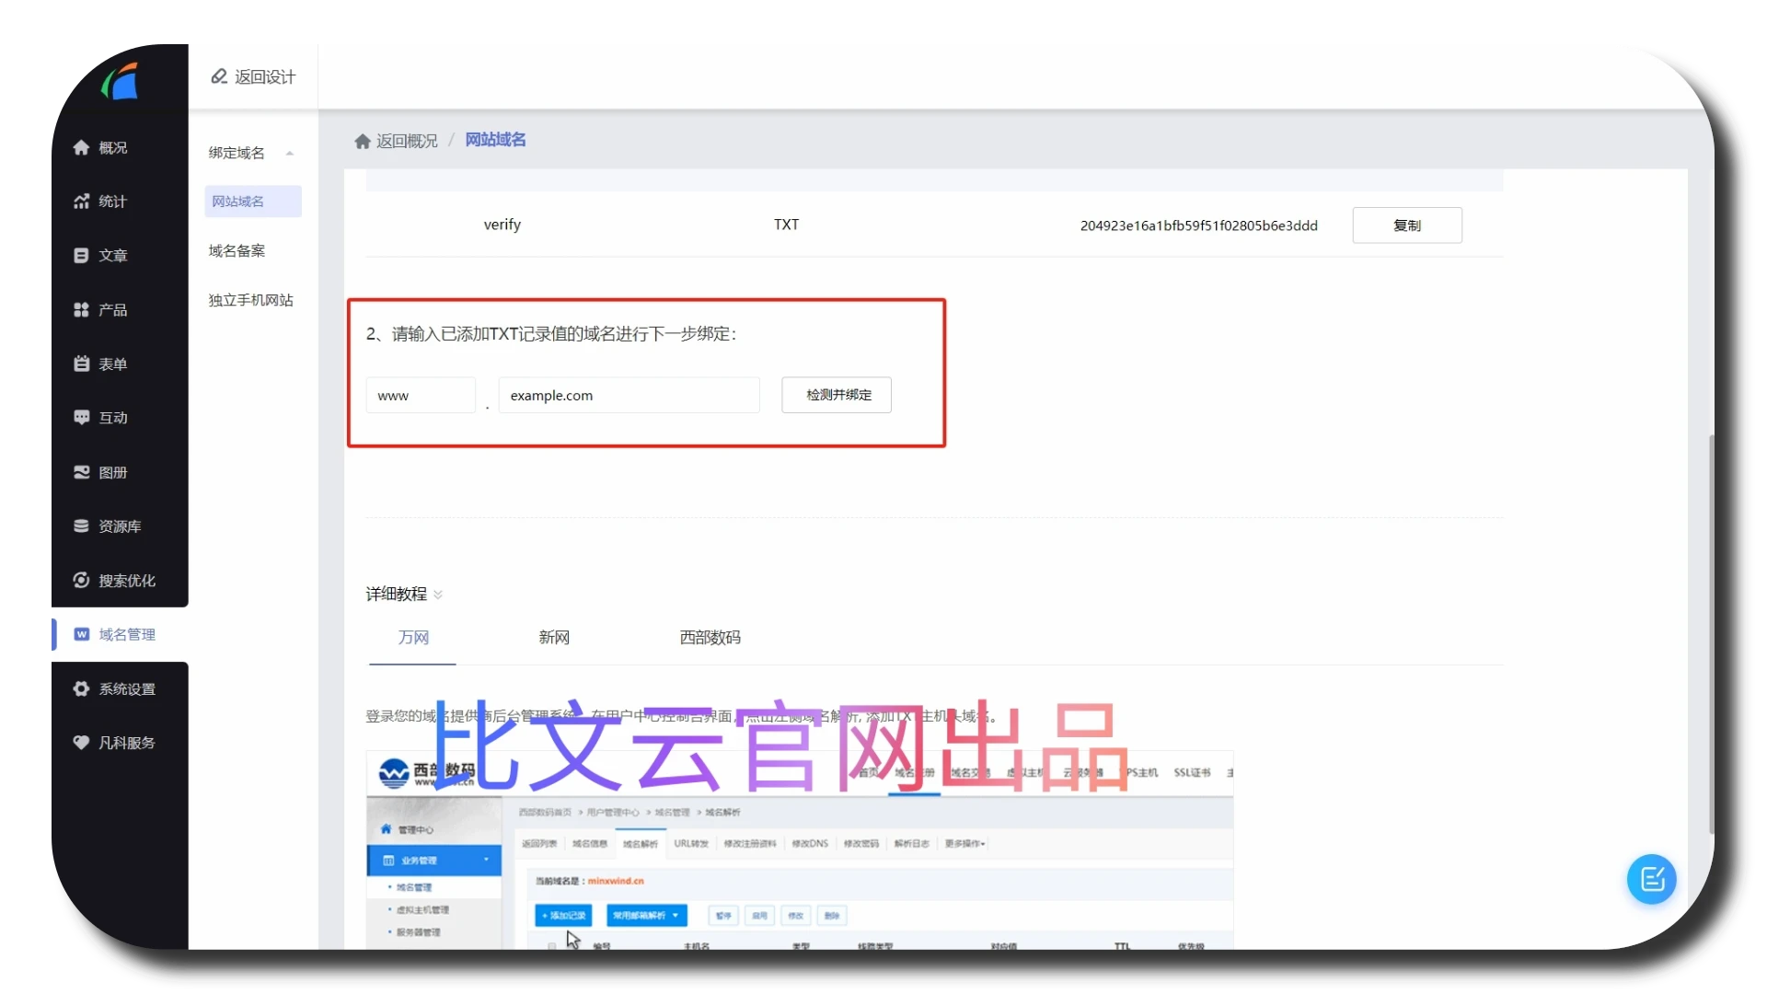
Task: Switch to the 新网 tutorial tab
Action: click(554, 638)
